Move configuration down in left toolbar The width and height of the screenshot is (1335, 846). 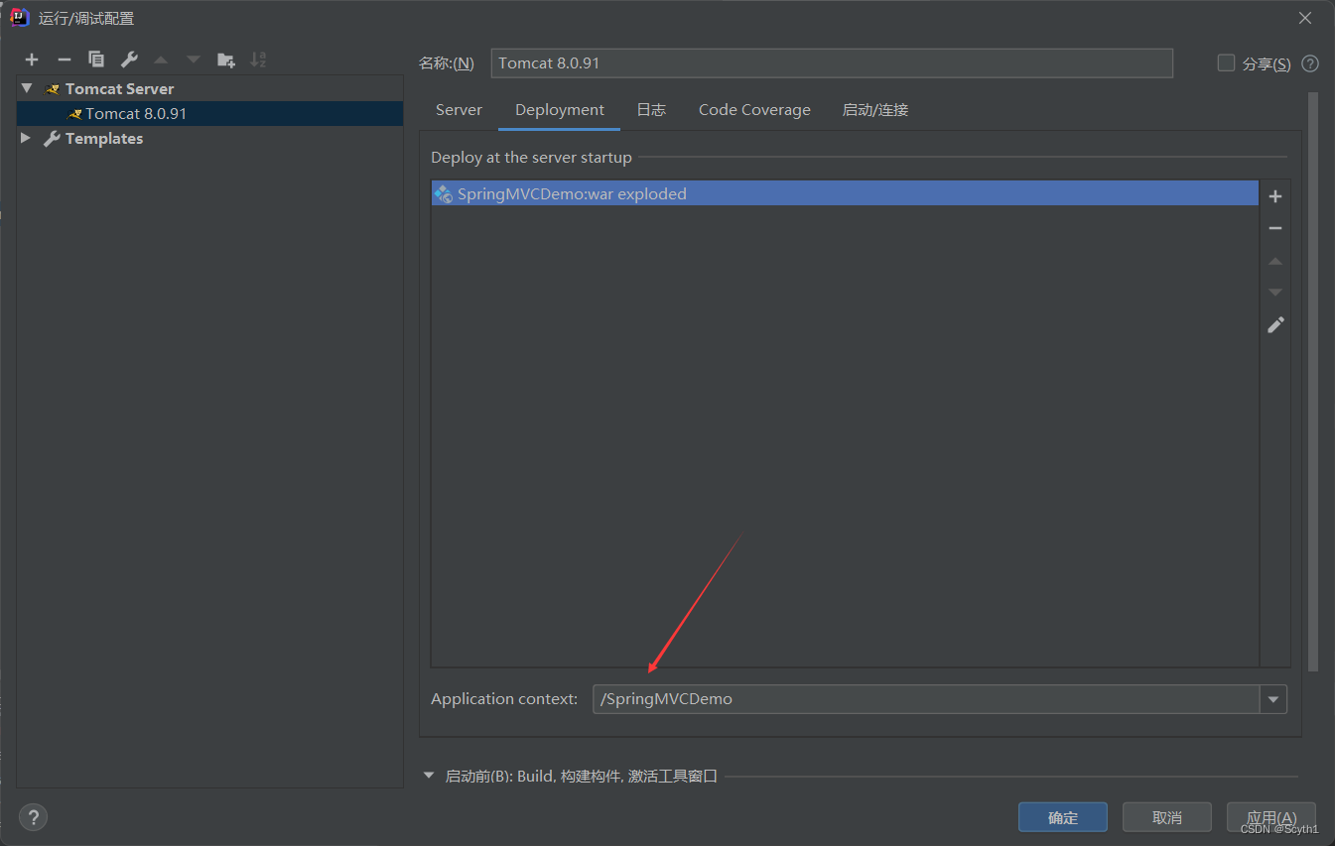click(x=194, y=60)
